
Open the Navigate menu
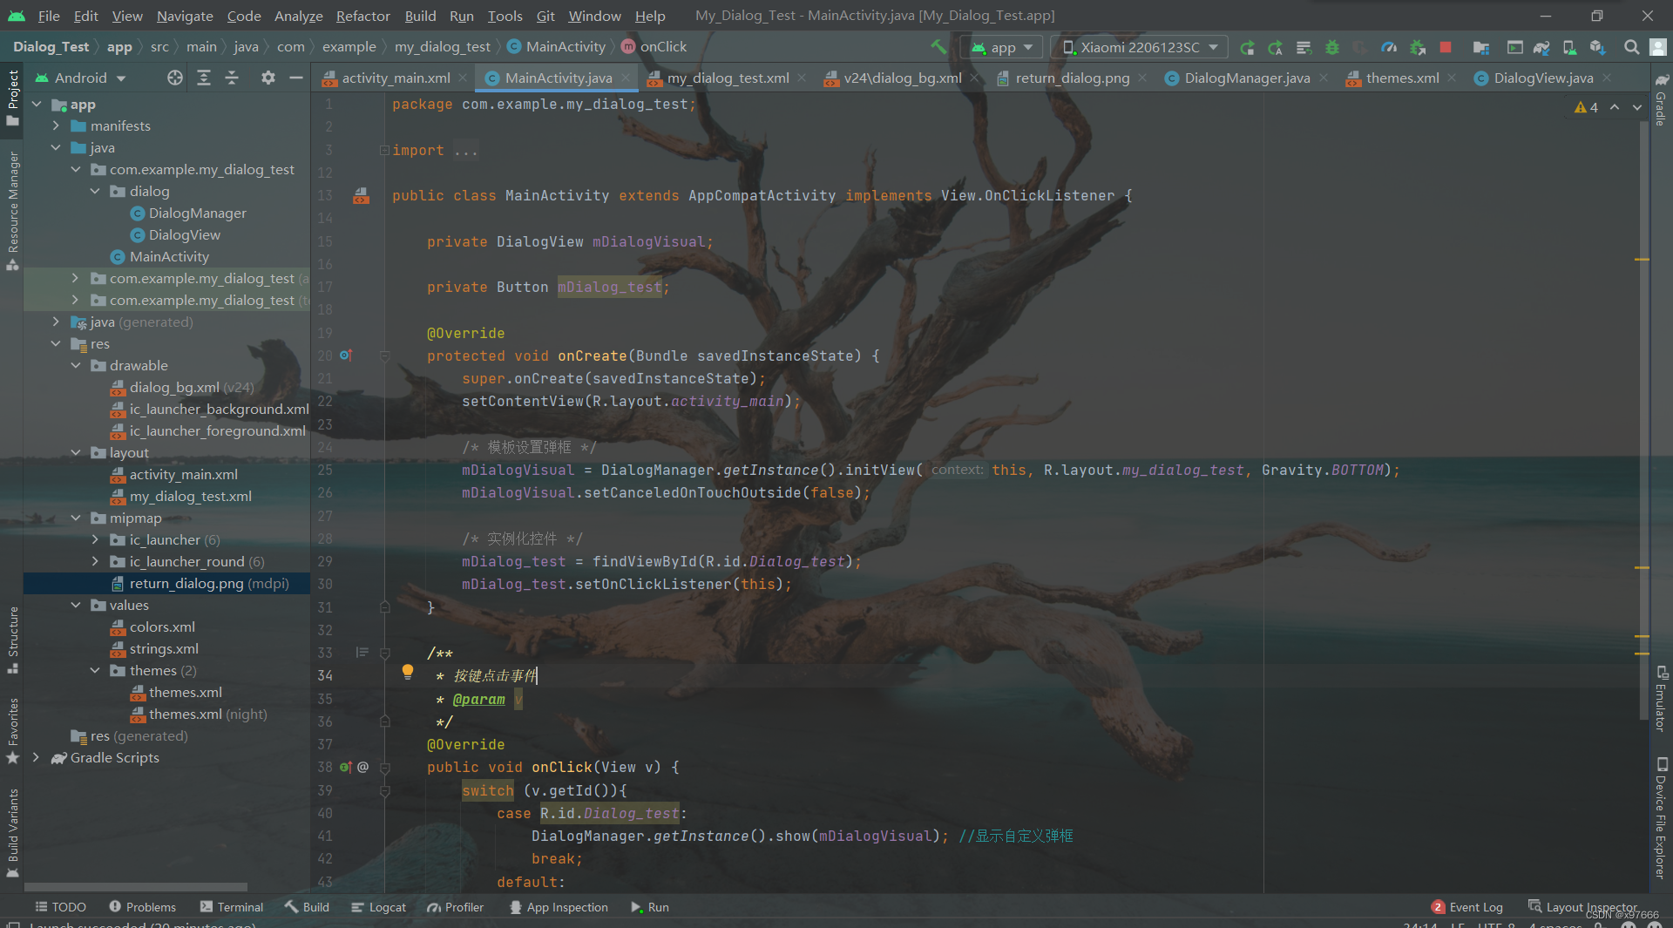185,16
